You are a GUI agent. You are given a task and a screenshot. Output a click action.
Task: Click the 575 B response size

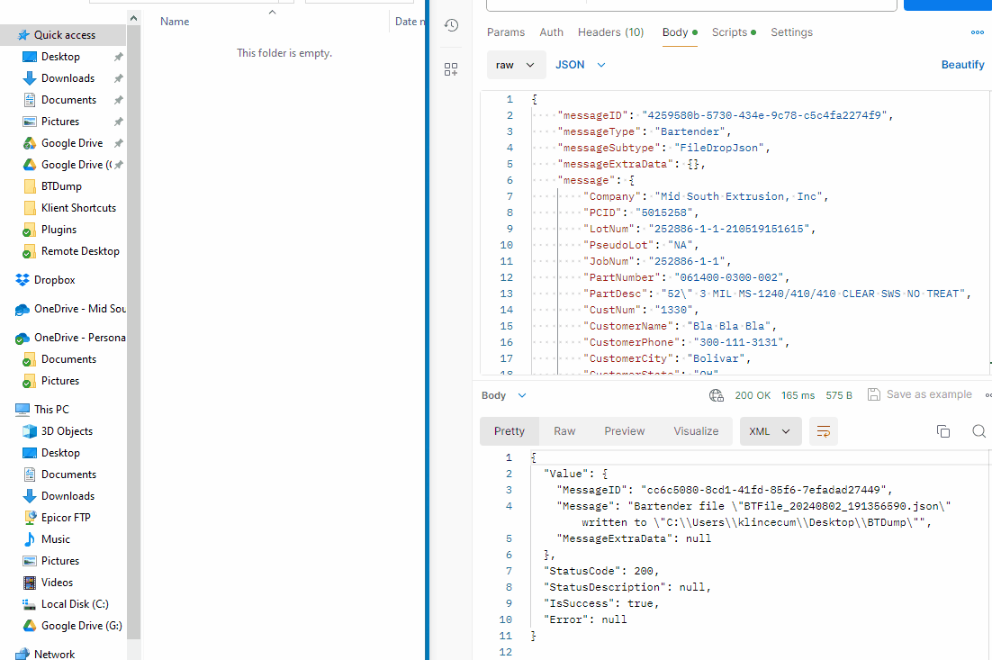(839, 395)
